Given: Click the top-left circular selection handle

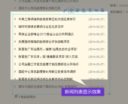Looking at the screenshot, I should click(13, 14).
